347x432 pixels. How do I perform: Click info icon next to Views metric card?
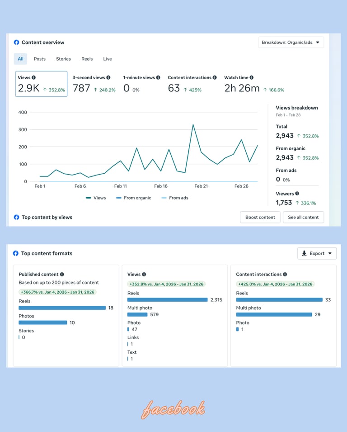pos(33,78)
